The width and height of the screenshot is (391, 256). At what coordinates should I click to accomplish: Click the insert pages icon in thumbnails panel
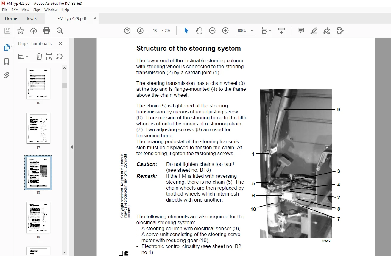point(49,56)
